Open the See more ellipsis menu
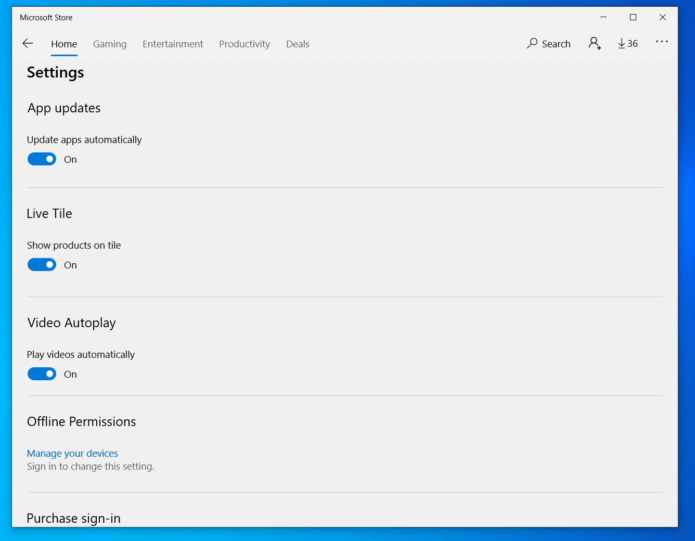Image resolution: width=695 pixels, height=541 pixels. [662, 42]
